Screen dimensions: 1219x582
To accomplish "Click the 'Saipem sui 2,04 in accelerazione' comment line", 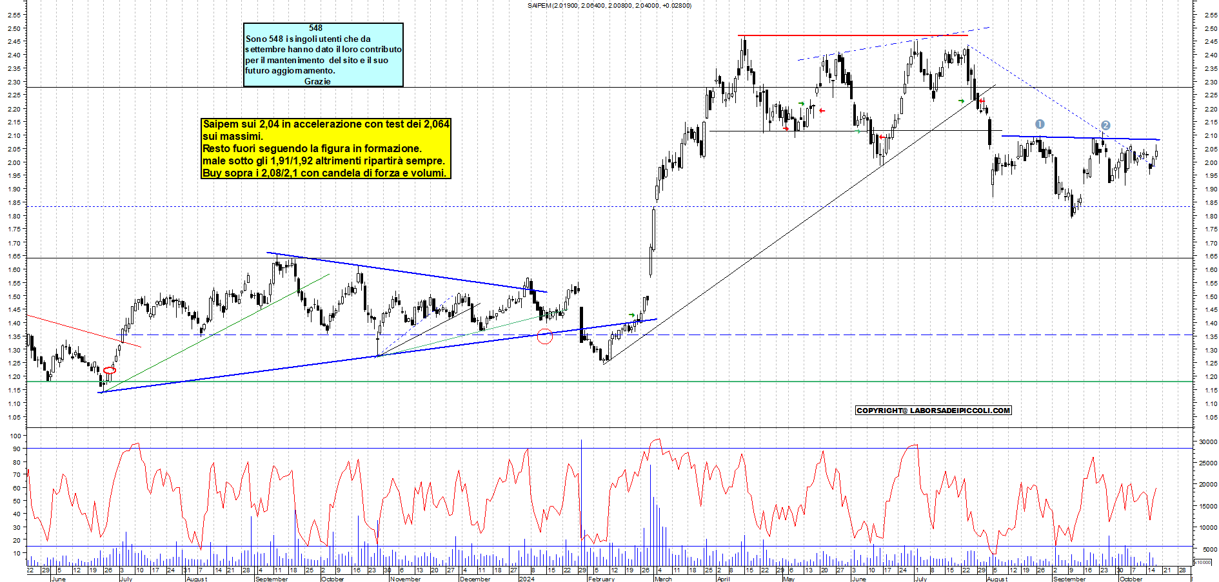I will [x=326, y=124].
